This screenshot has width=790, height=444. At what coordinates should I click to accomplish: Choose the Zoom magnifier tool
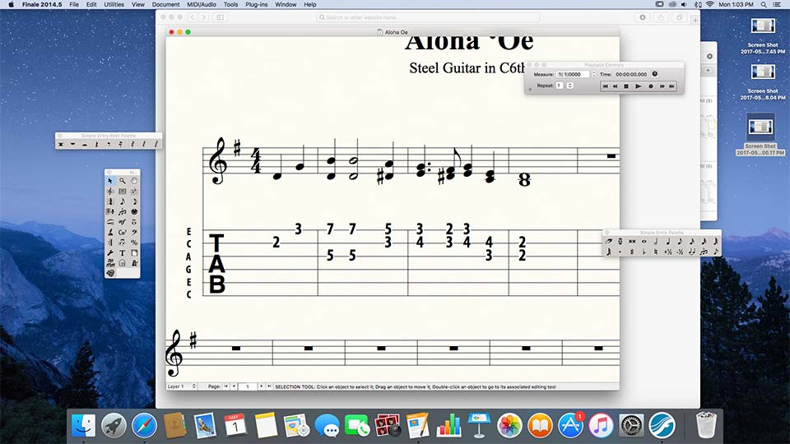tap(122, 180)
